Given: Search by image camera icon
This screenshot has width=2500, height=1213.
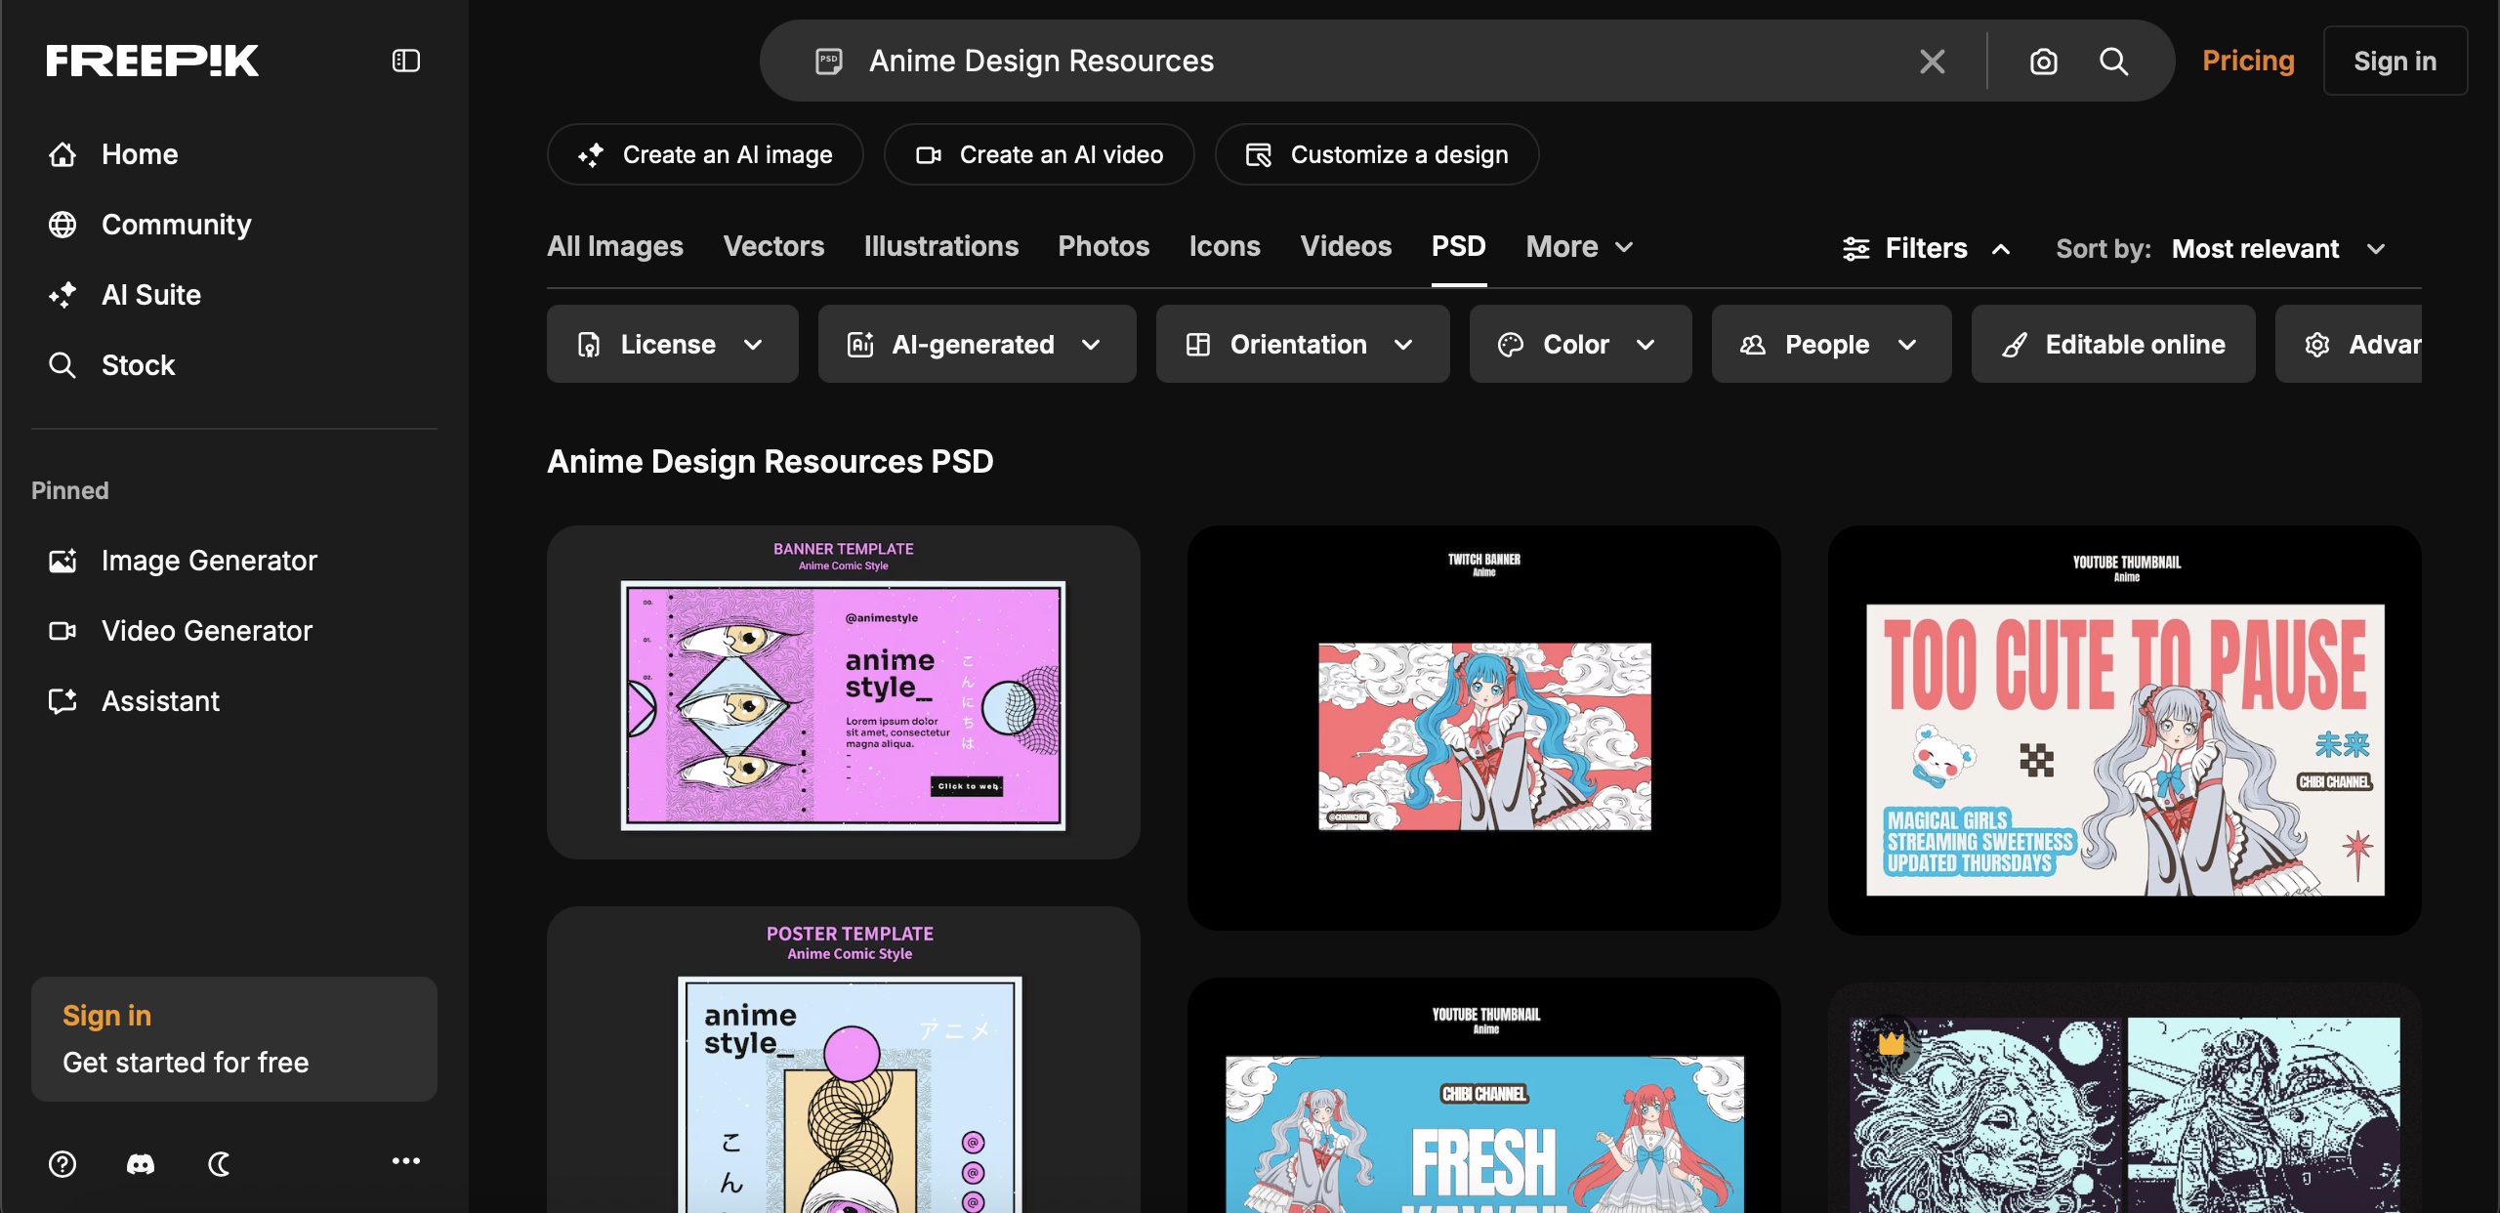Looking at the screenshot, I should (x=2044, y=62).
